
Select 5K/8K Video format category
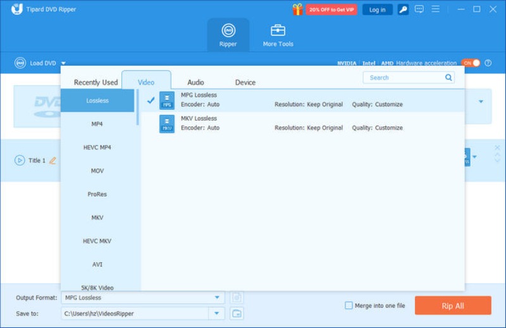pyautogui.click(x=97, y=286)
